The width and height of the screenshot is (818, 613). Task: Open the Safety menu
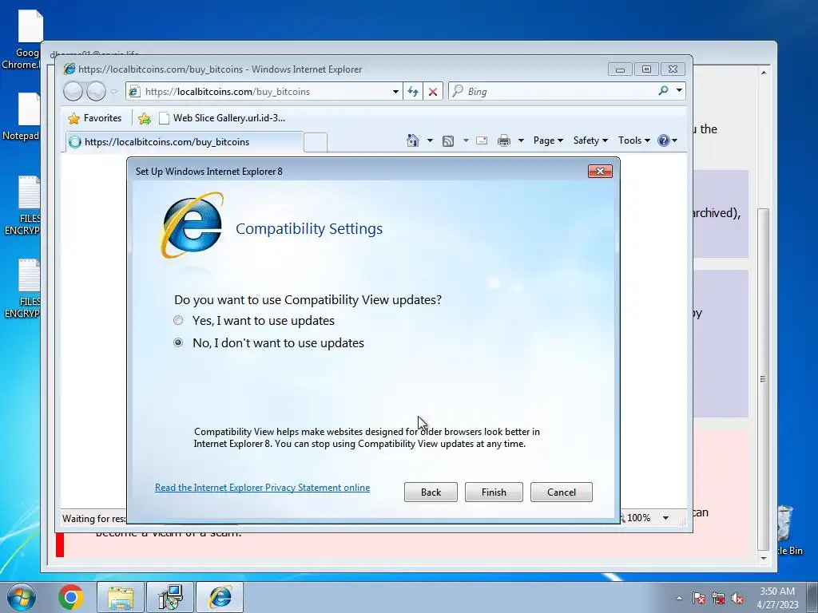[x=590, y=140]
